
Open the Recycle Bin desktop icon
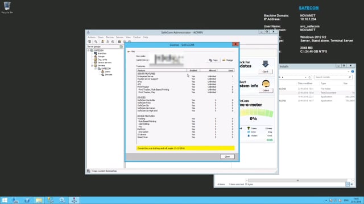pos(7,7)
